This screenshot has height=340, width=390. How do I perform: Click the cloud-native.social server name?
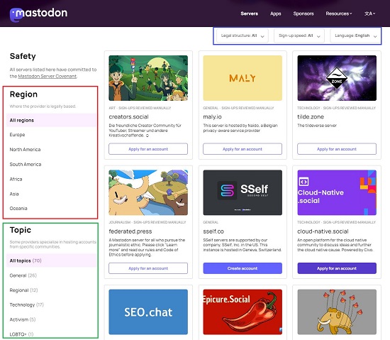[x=323, y=231]
